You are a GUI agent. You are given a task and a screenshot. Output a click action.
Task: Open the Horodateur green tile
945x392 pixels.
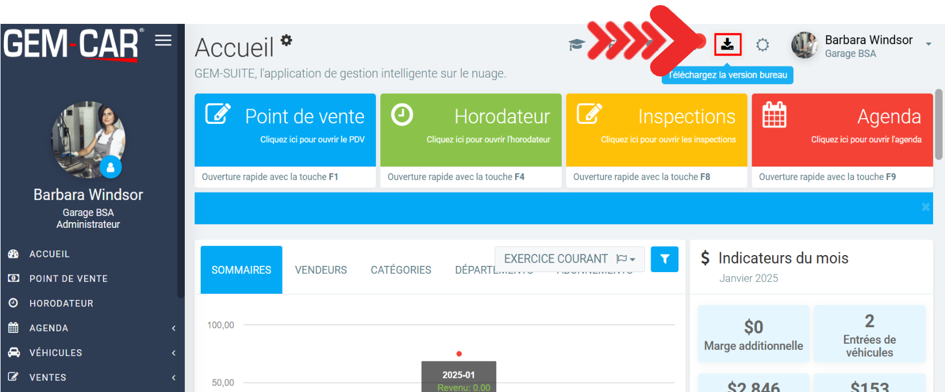tap(470, 130)
